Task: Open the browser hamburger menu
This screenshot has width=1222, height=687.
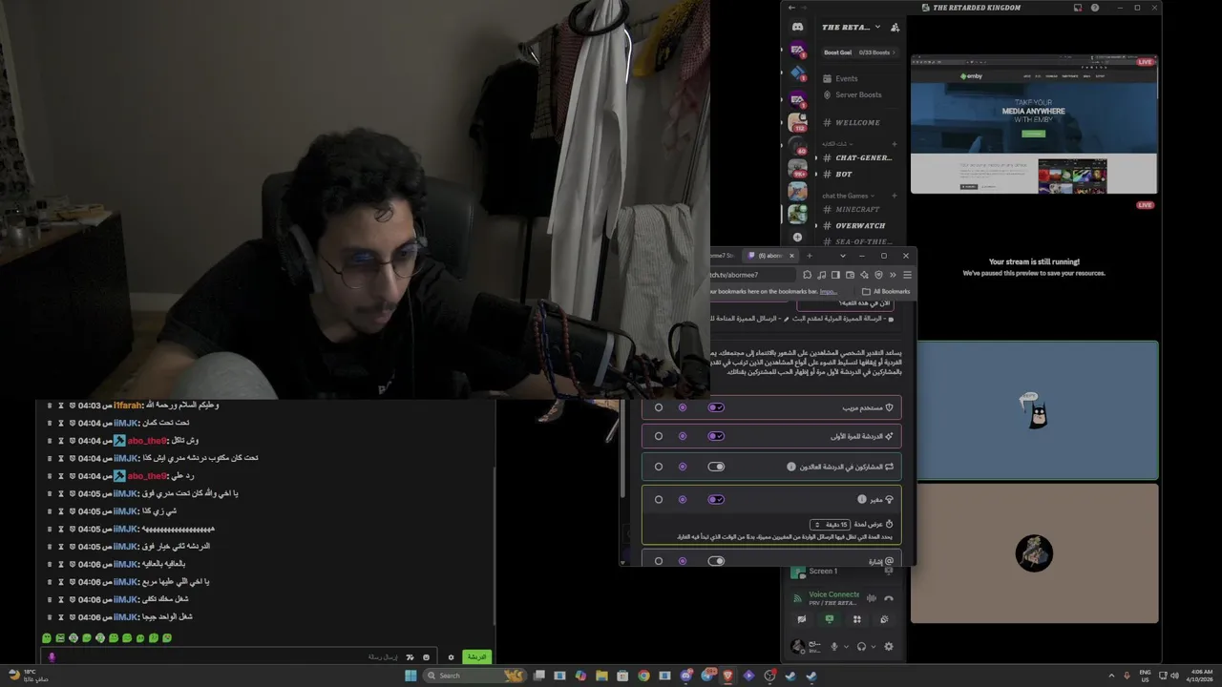Action: (x=907, y=275)
